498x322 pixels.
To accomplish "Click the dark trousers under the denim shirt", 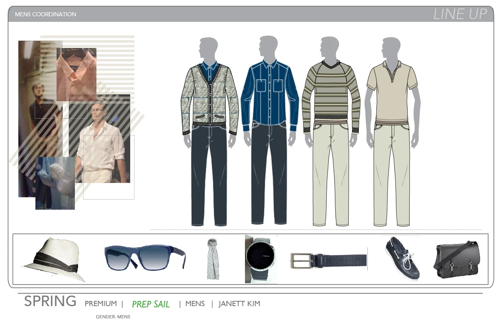I will point(269,176).
